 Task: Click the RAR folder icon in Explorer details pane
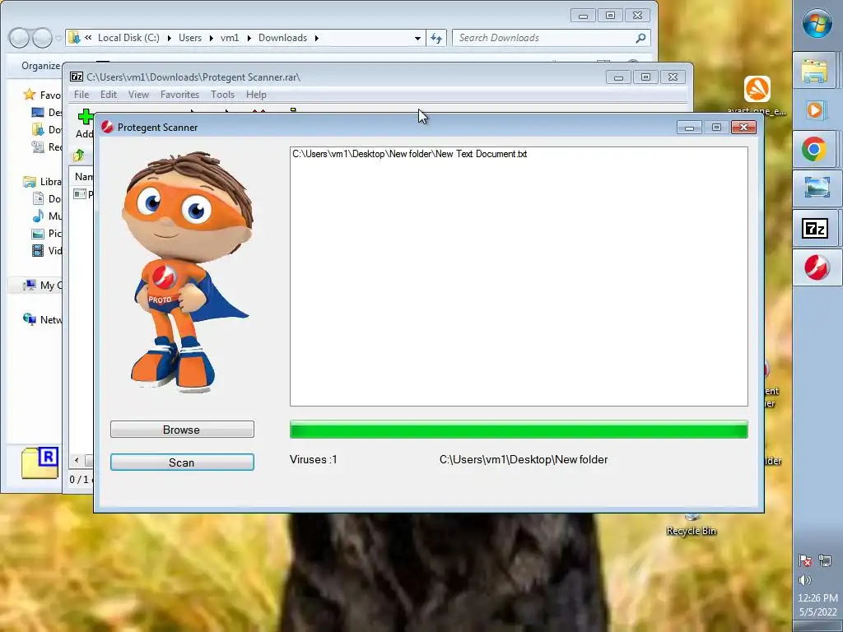click(x=40, y=462)
